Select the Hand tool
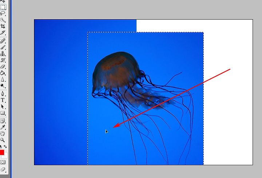 (x=3, y=133)
